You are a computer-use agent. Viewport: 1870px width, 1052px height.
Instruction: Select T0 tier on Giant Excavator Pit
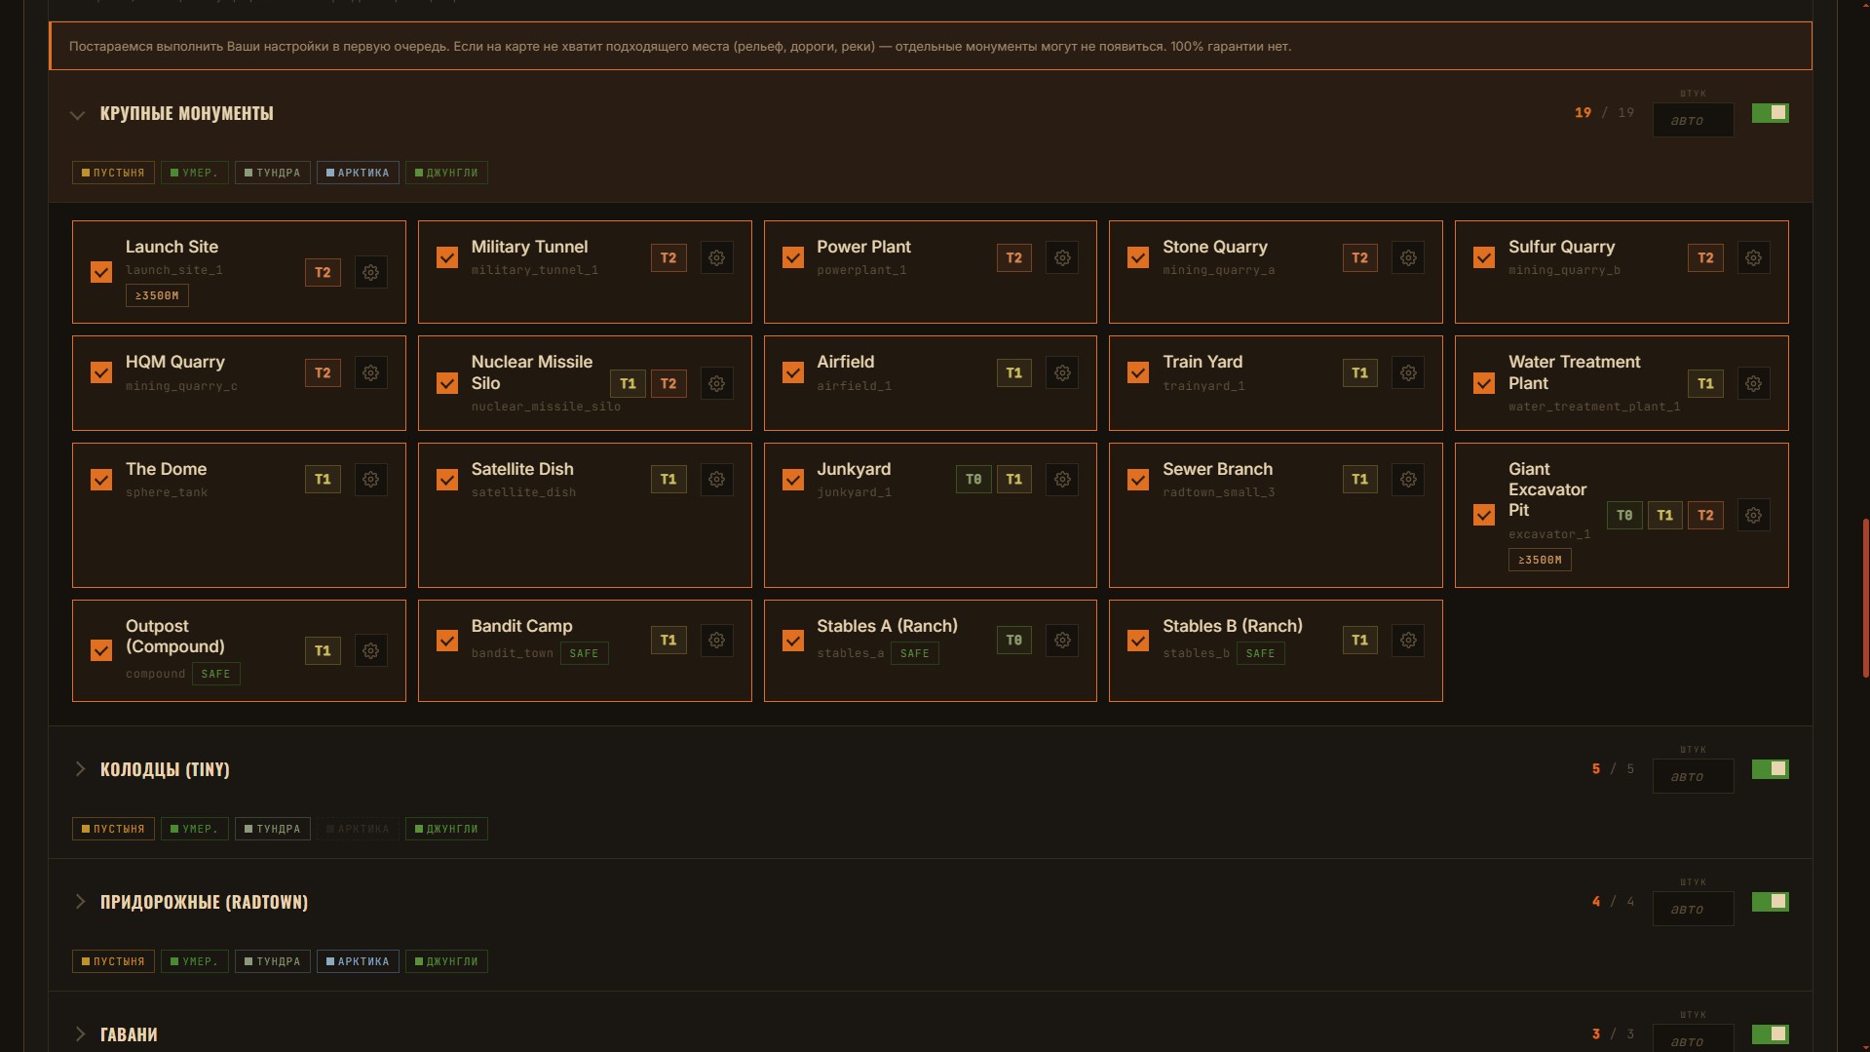[1624, 516]
